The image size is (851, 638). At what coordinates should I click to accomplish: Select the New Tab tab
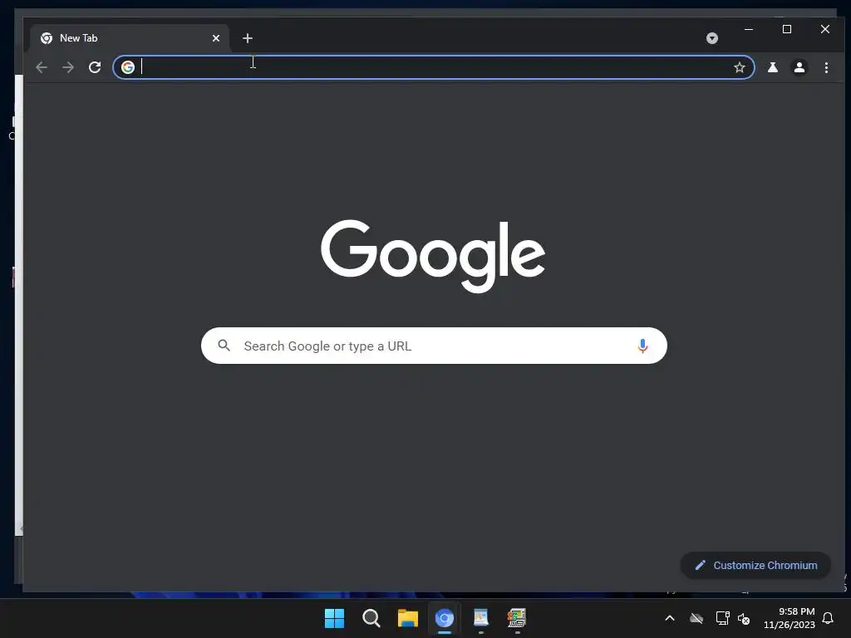pos(129,38)
